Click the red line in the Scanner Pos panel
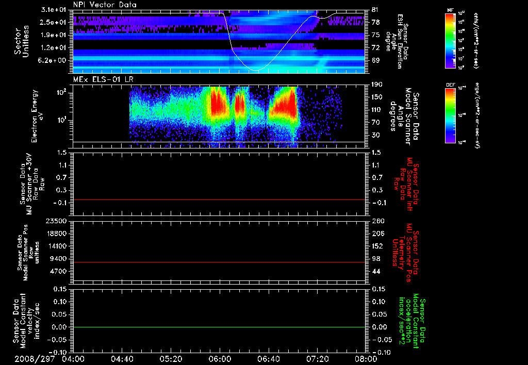528x365 pixels. pos(219,262)
